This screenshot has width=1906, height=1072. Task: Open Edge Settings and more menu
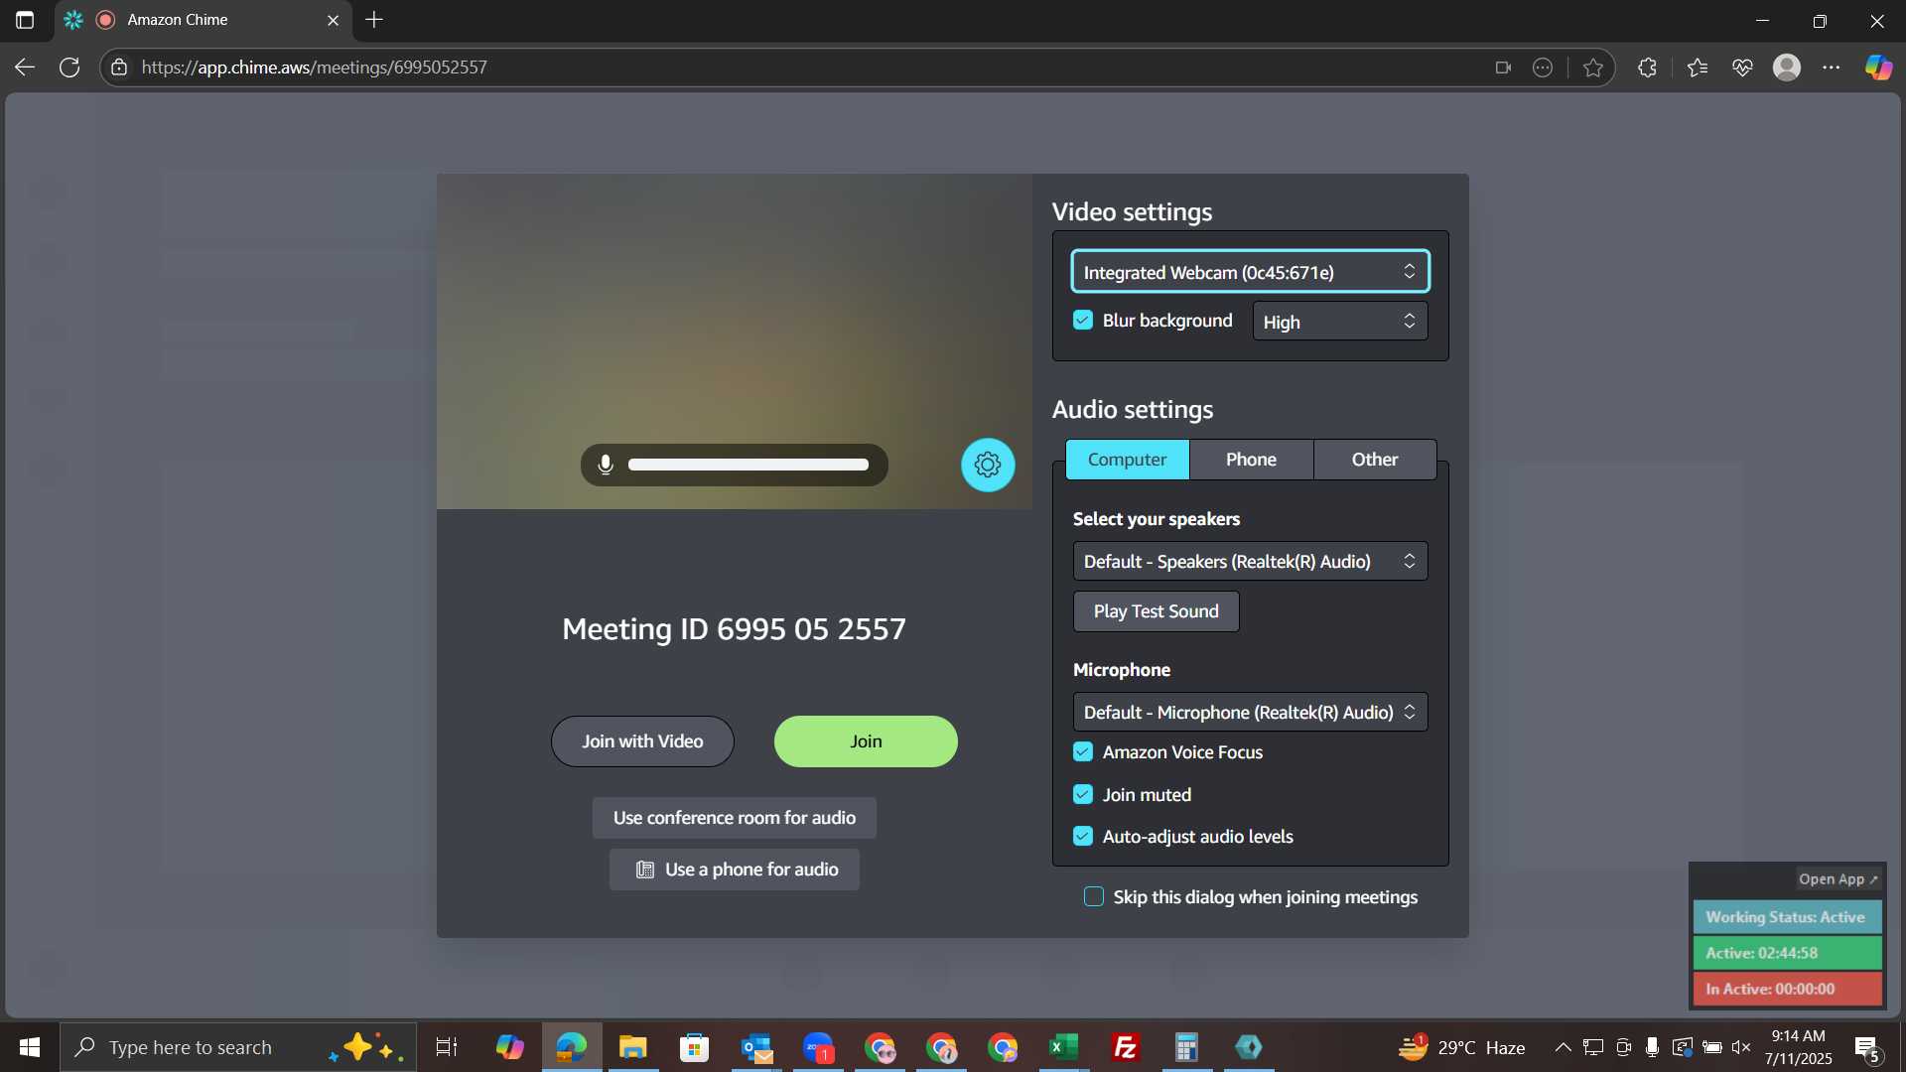coord(1832,67)
